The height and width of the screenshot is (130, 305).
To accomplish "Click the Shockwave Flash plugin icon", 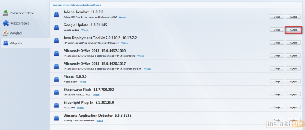I will pyautogui.click(x=56, y=92).
